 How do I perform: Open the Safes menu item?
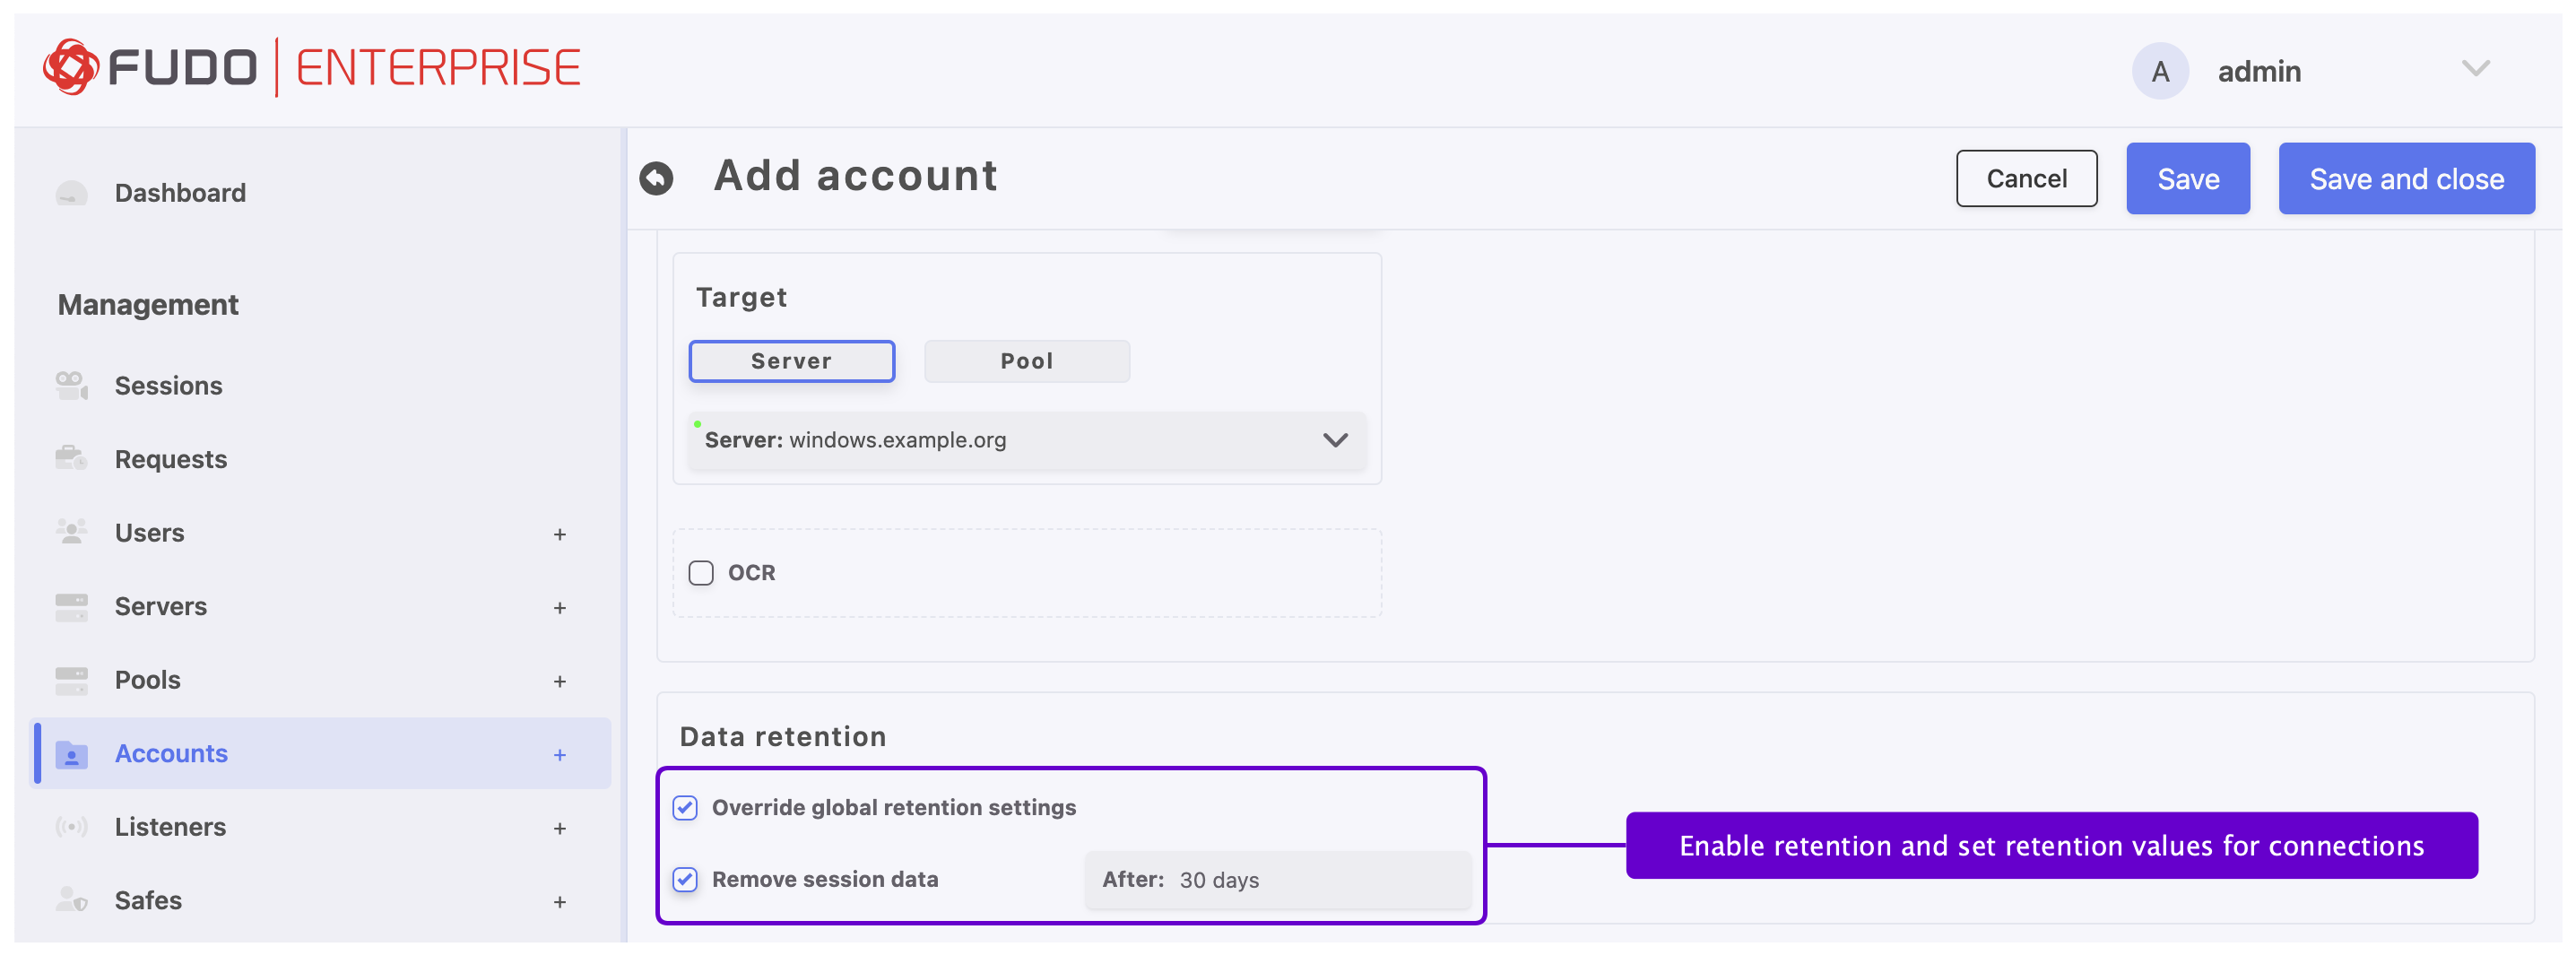pos(148,901)
